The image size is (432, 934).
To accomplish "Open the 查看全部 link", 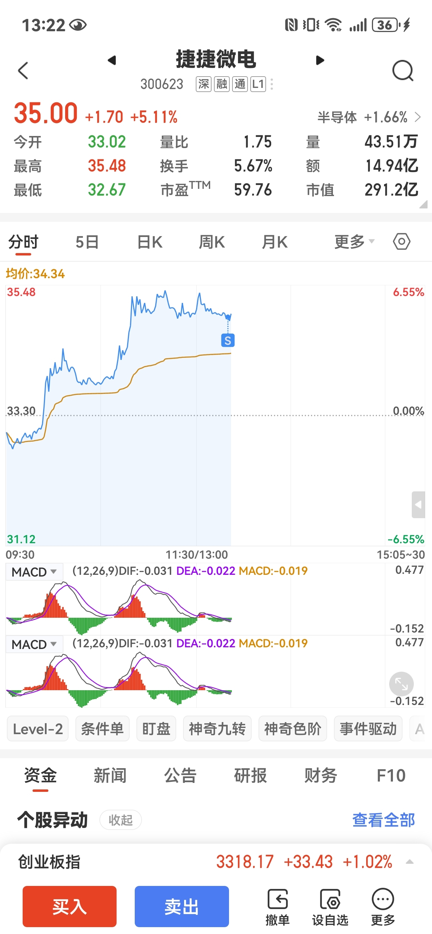I will pyautogui.click(x=383, y=820).
